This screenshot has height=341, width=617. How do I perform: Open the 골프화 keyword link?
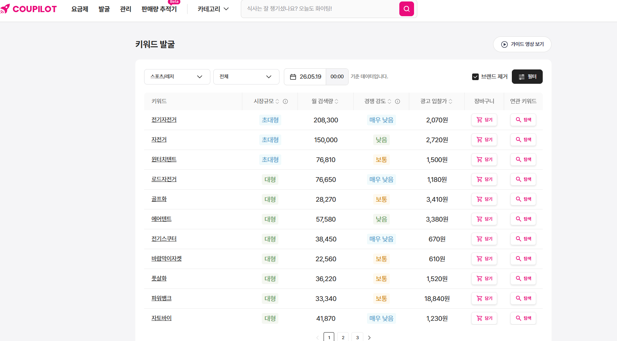(159, 199)
